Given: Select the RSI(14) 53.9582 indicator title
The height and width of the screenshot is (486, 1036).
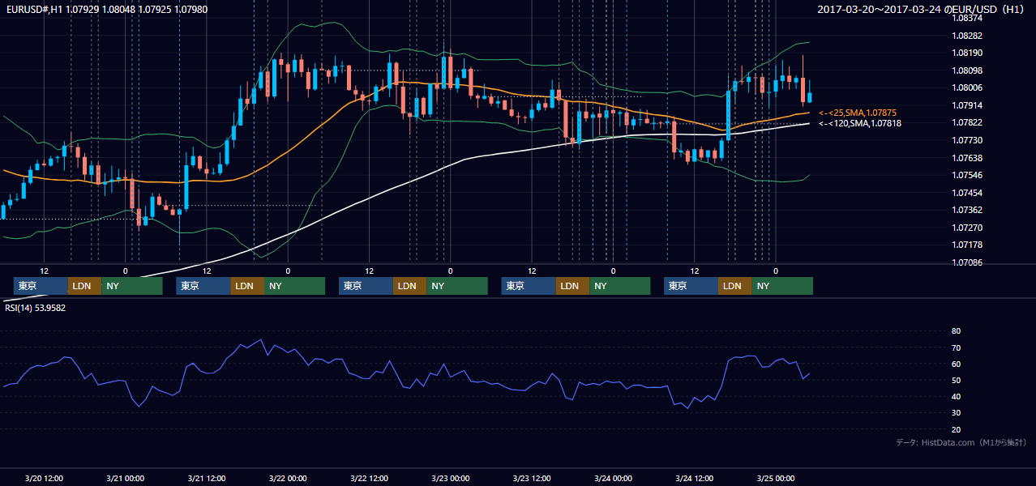Looking at the screenshot, I should [36, 308].
